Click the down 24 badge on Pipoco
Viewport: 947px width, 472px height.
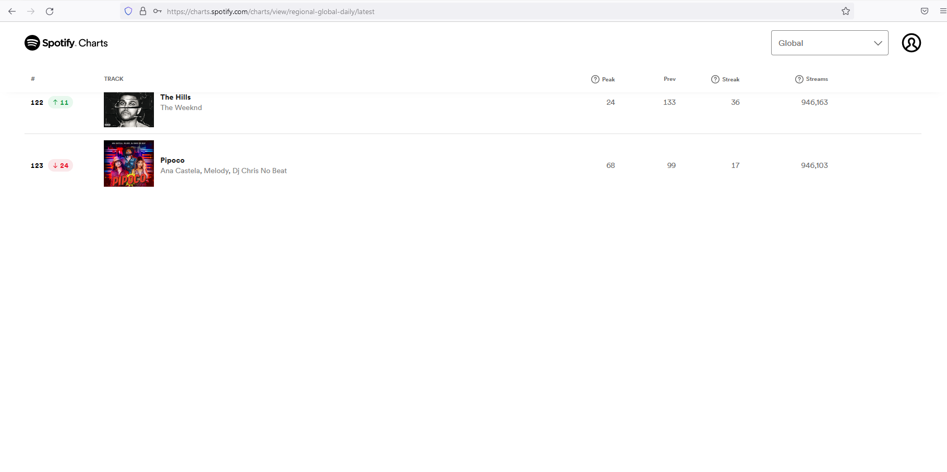(x=61, y=165)
